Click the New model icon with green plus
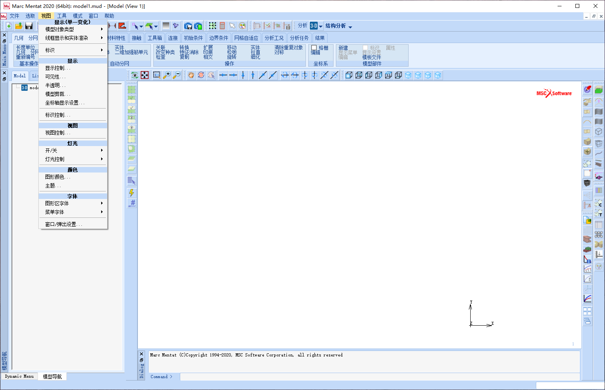This screenshot has height=390, width=605. coord(9,26)
